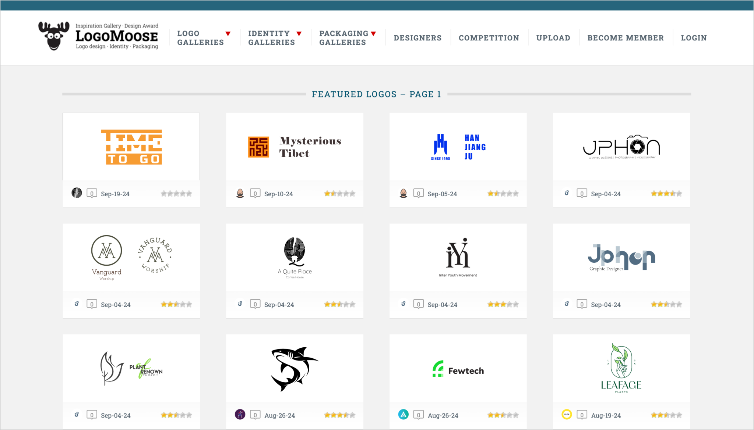This screenshot has width=754, height=430.
Task: Open comments bubble on the Time To Go card
Action: tap(92, 193)
